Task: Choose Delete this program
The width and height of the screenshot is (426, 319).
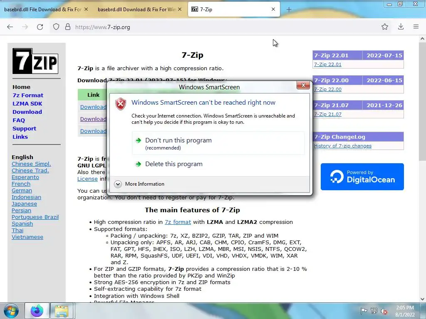Action: click(x=218, y=164)
